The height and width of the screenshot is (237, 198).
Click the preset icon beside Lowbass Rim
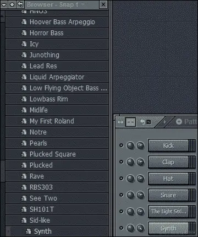tap(24, 99)
